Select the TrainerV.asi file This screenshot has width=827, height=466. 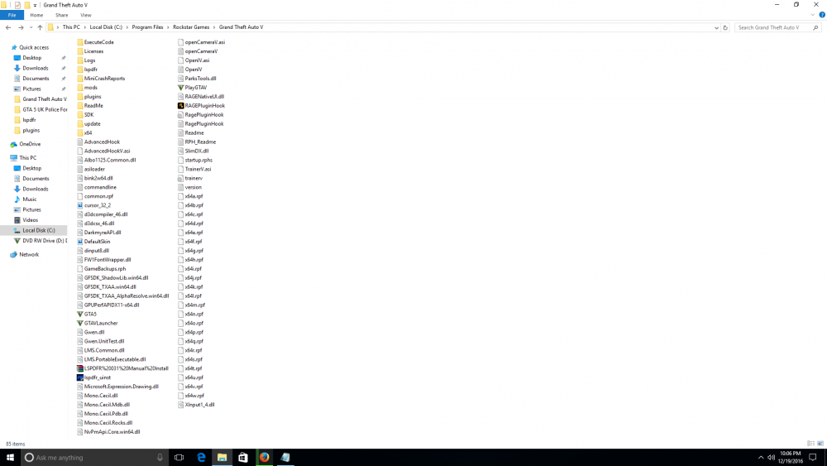tap(194, 169)
